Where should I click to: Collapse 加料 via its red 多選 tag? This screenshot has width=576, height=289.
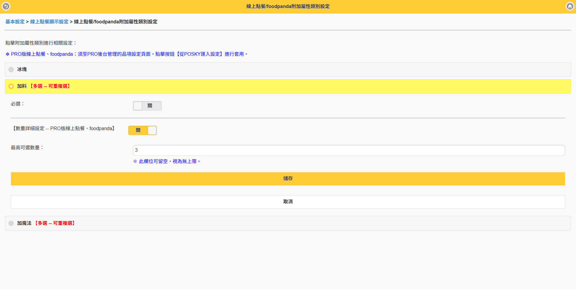50,86
